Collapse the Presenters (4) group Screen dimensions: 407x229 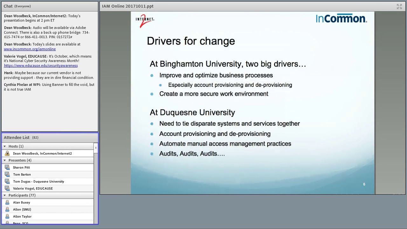pyautogui.click(x=4, y=160)
